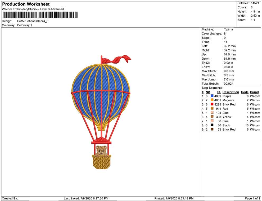Viewport: 262px width, 201px height.
Task: Click the 'Color changes:' label
Action: tap(212, 34)
